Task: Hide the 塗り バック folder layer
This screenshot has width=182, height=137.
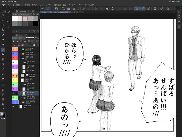Action: 13,98
